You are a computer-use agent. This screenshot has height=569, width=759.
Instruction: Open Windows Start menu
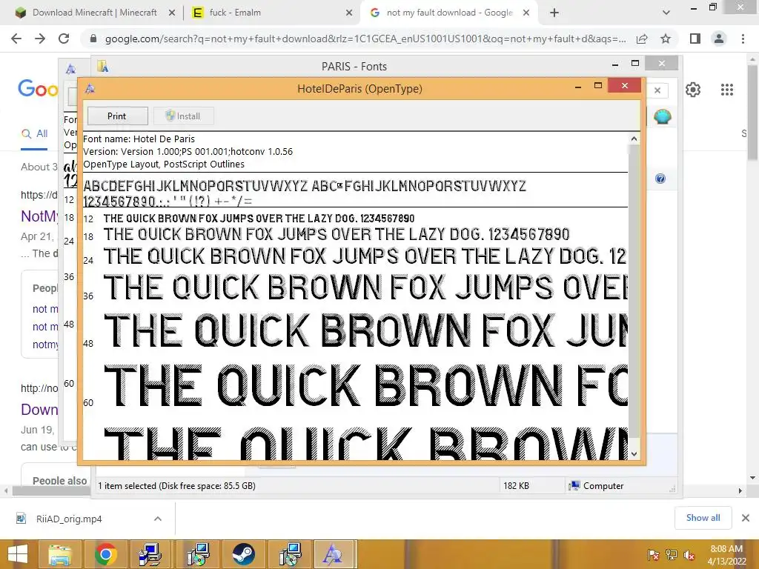click(x=18, y=554)
